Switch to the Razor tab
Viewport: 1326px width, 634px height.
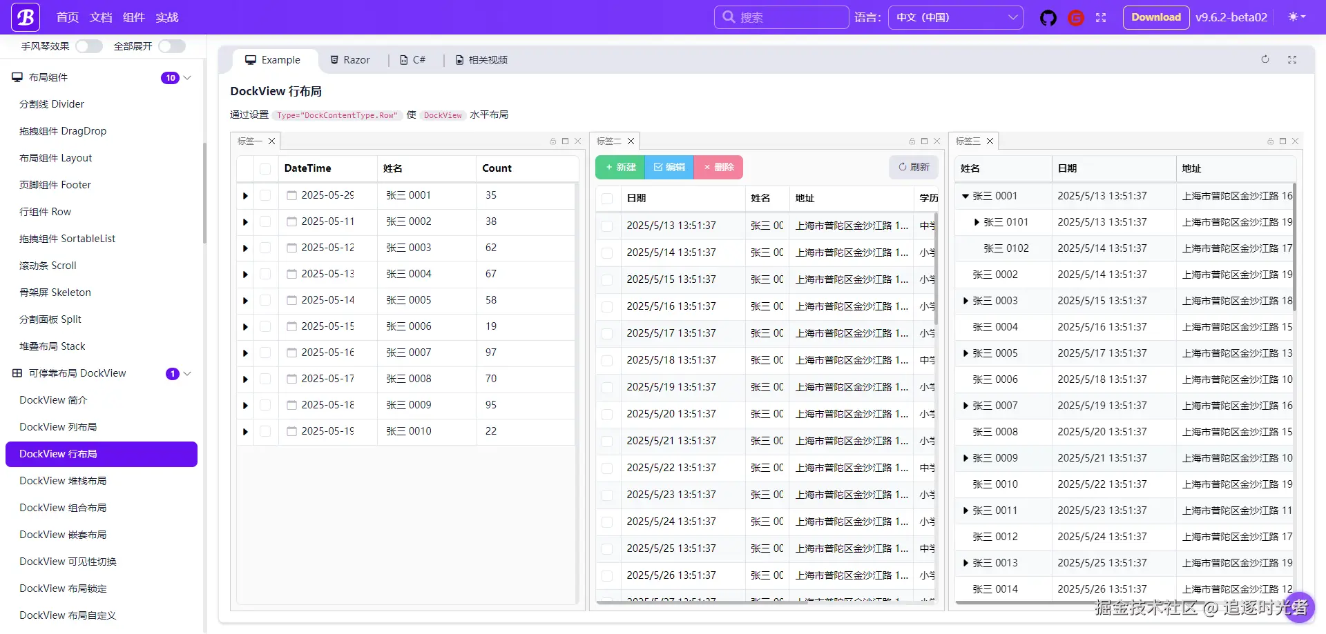click(x=350, y=60)
